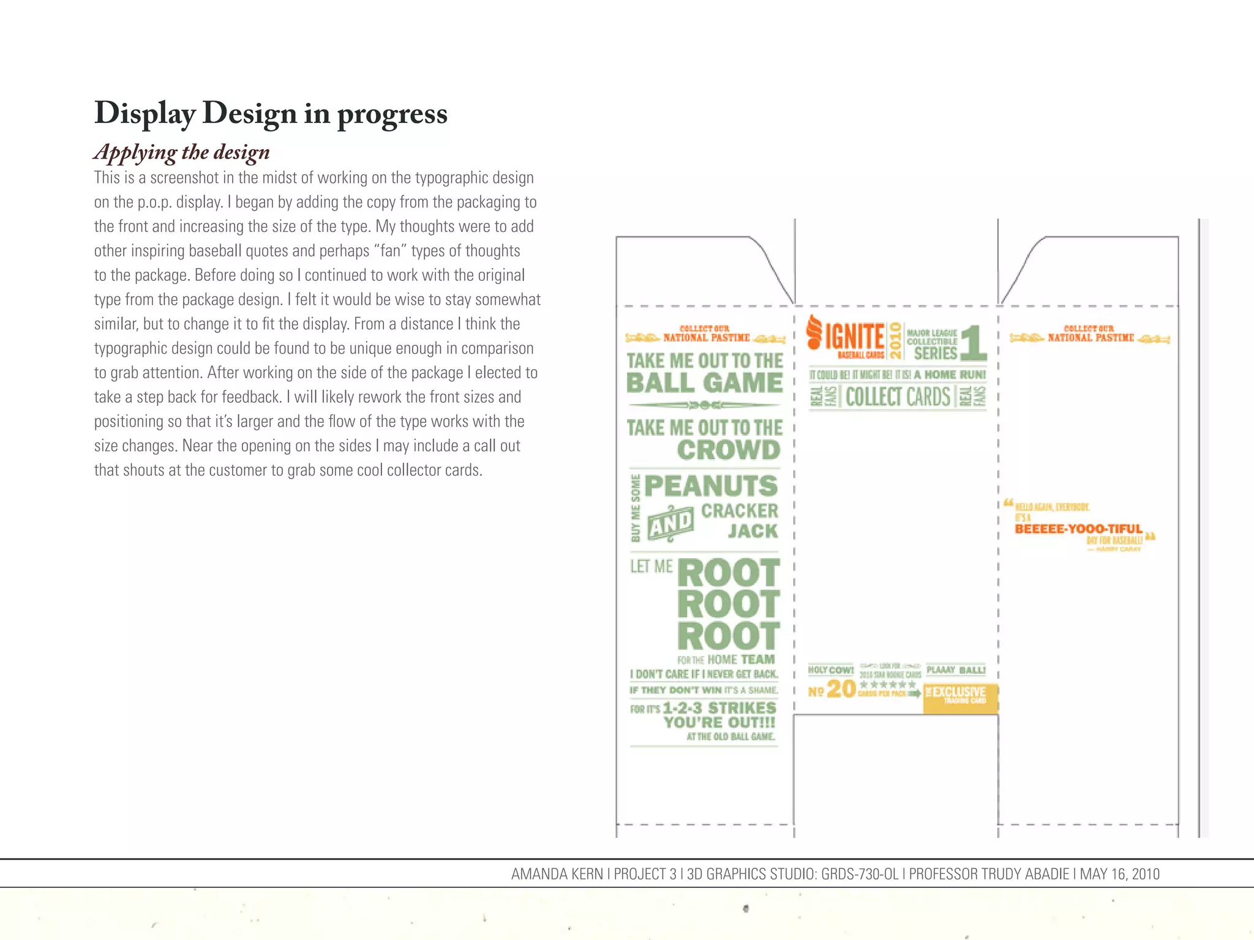The image size is (1254, 940).
Task: Click 'NATIONAL PASTIME' heading on the left panel
Action: coord(706,337)
